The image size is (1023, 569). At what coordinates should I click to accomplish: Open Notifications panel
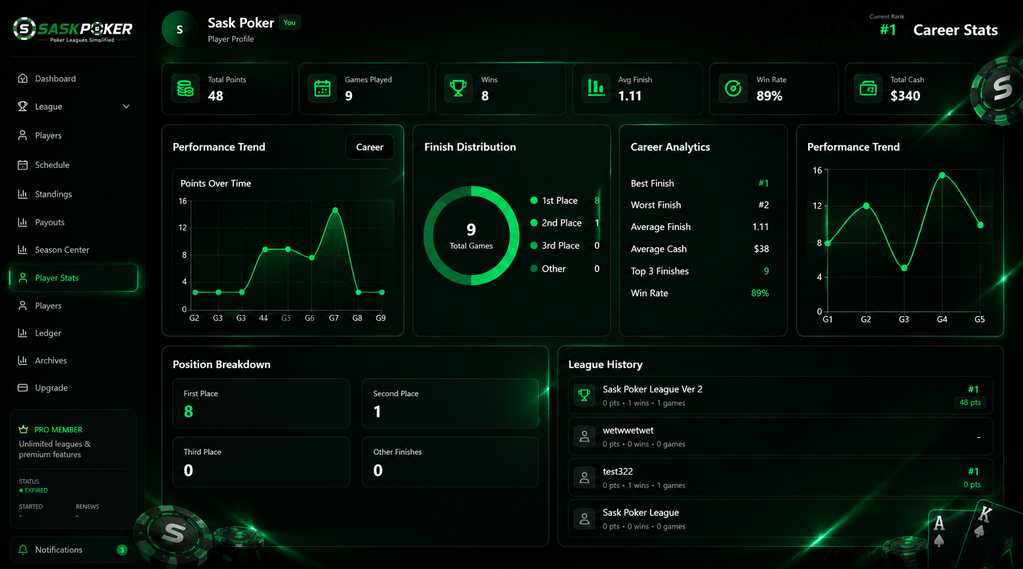[73, 550]
